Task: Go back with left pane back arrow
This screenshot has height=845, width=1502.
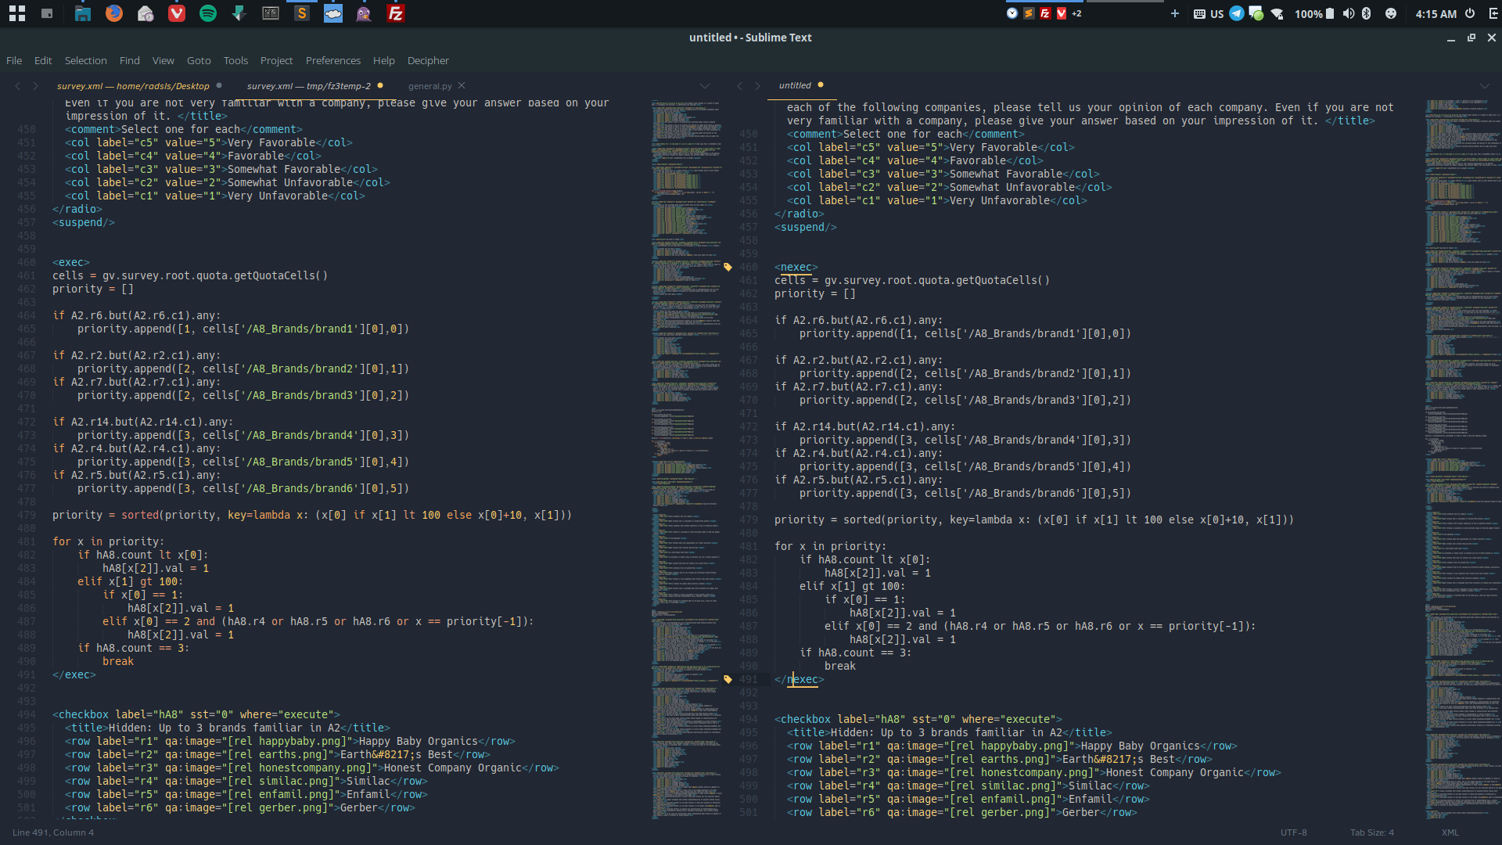Action: (18, 86)
